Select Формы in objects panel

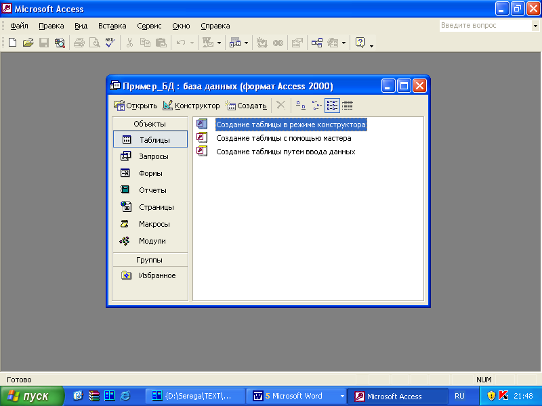(150, 173)
